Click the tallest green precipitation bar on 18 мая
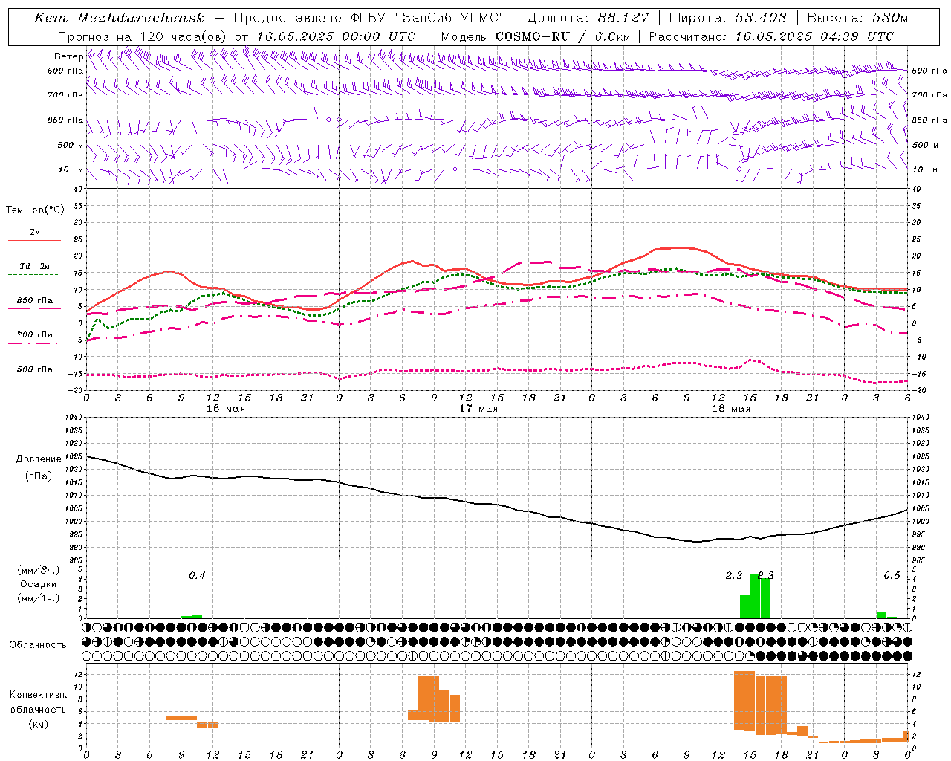The image size is (951, 761). coord(755,596)
